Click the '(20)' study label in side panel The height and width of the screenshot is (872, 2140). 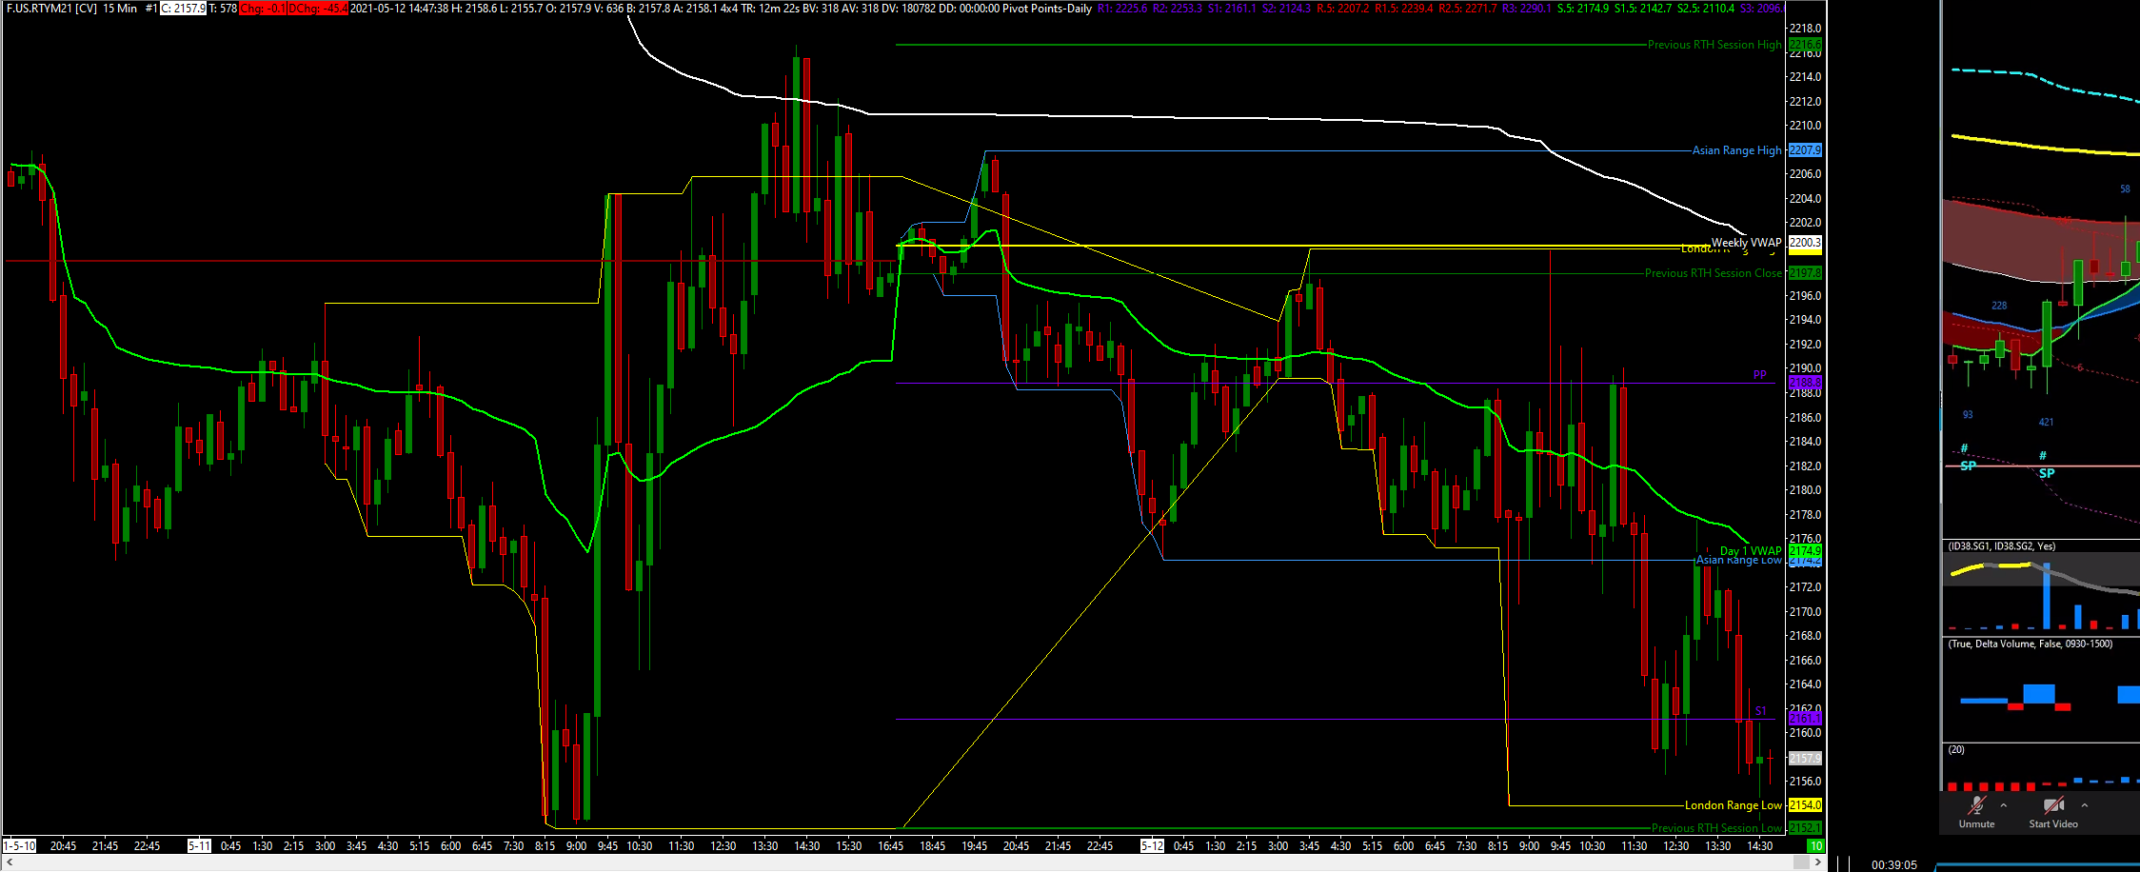pyautogui.click(x=1956, y=750)
